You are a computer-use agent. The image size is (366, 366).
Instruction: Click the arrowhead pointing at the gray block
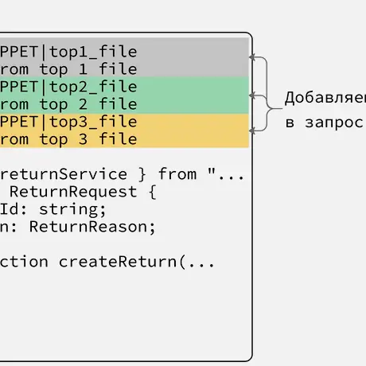pos(252,56)
